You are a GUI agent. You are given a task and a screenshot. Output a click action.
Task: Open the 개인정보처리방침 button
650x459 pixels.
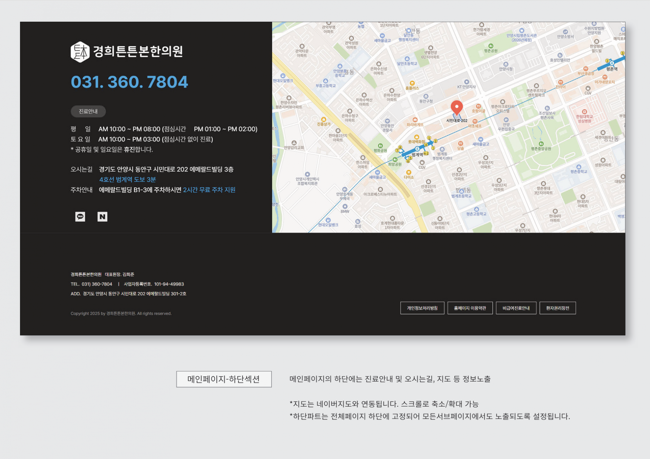pyautogui.click(x=422, y=308)
